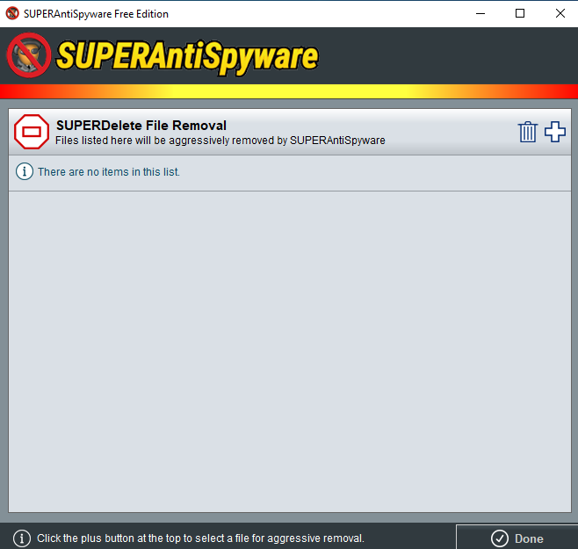Click the info icon in the bottom status bar
578x549 pixels.
coord(22,538)
